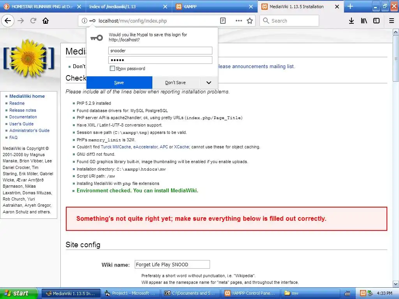Image resolution: width=399 pixels, height=299 pixels.
Task: Open XAMPP Control Panel taskbar item
Action: tap(251, 293)
